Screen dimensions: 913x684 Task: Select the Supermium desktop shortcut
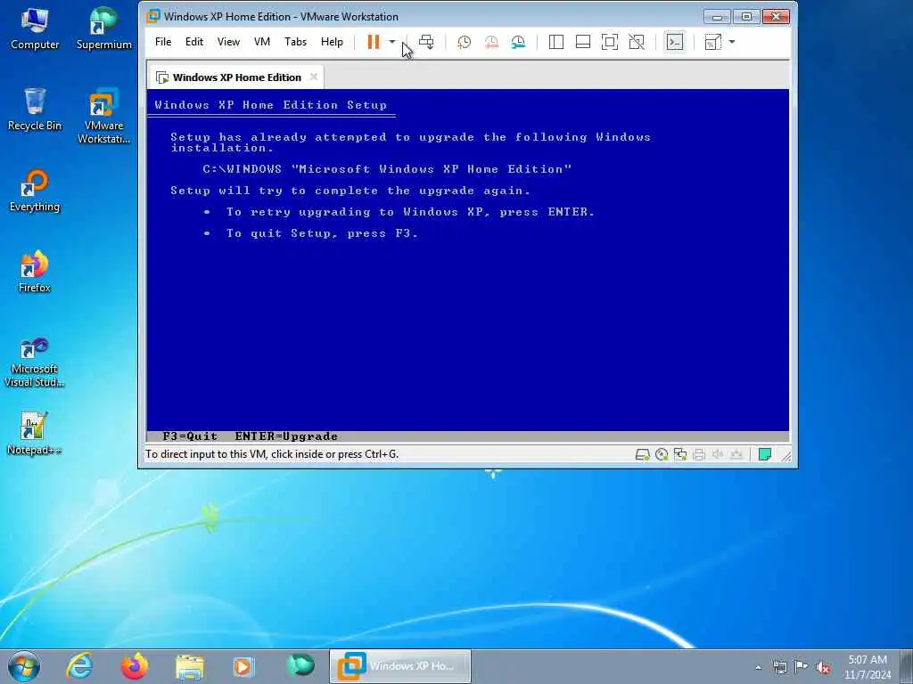(103, 29)
